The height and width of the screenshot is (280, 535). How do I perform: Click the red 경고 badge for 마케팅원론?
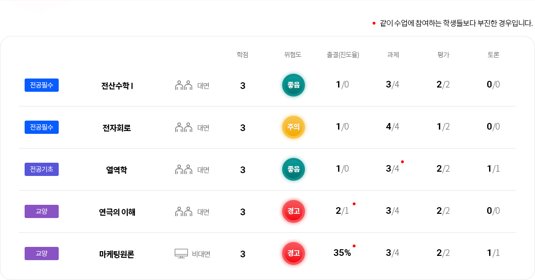tap(293, 254)
